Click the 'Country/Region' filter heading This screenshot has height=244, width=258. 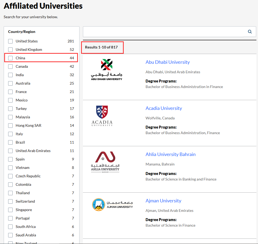tap(22, 32)
